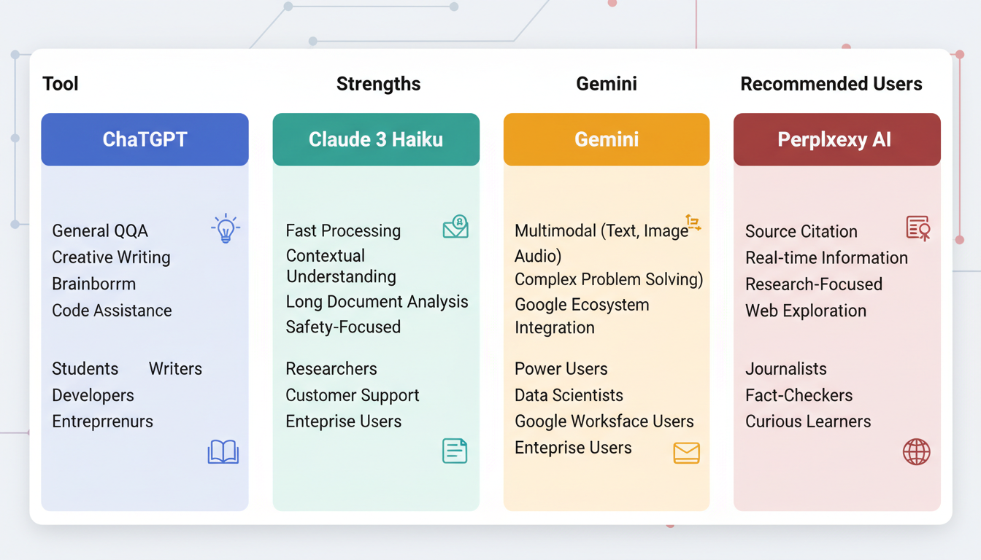
Task: Click the Code Assistance entry
Action: click(112, 311)
